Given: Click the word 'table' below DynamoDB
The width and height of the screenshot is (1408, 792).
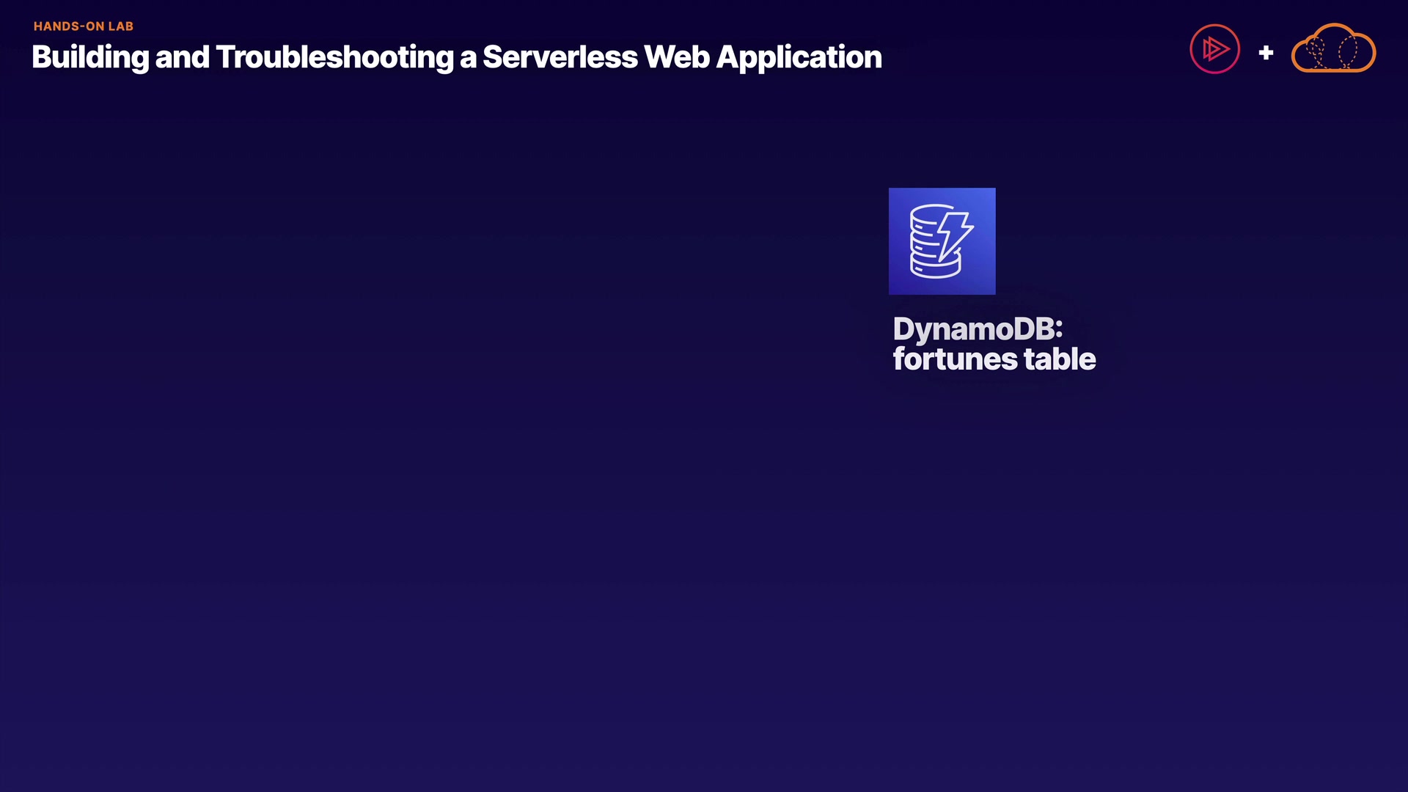Looking at the screenshot, I should [x=1060, y=359].
